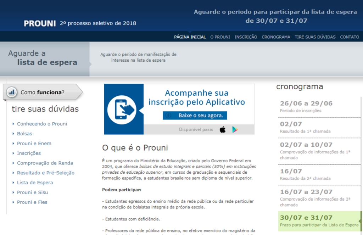
Task: Click the Apple logo download icon
Action: [x=223, y=130]
